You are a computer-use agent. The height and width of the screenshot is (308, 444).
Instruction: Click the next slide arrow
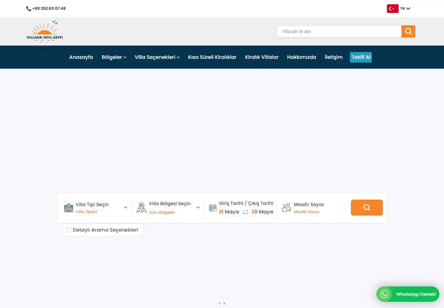pos(224,303)
